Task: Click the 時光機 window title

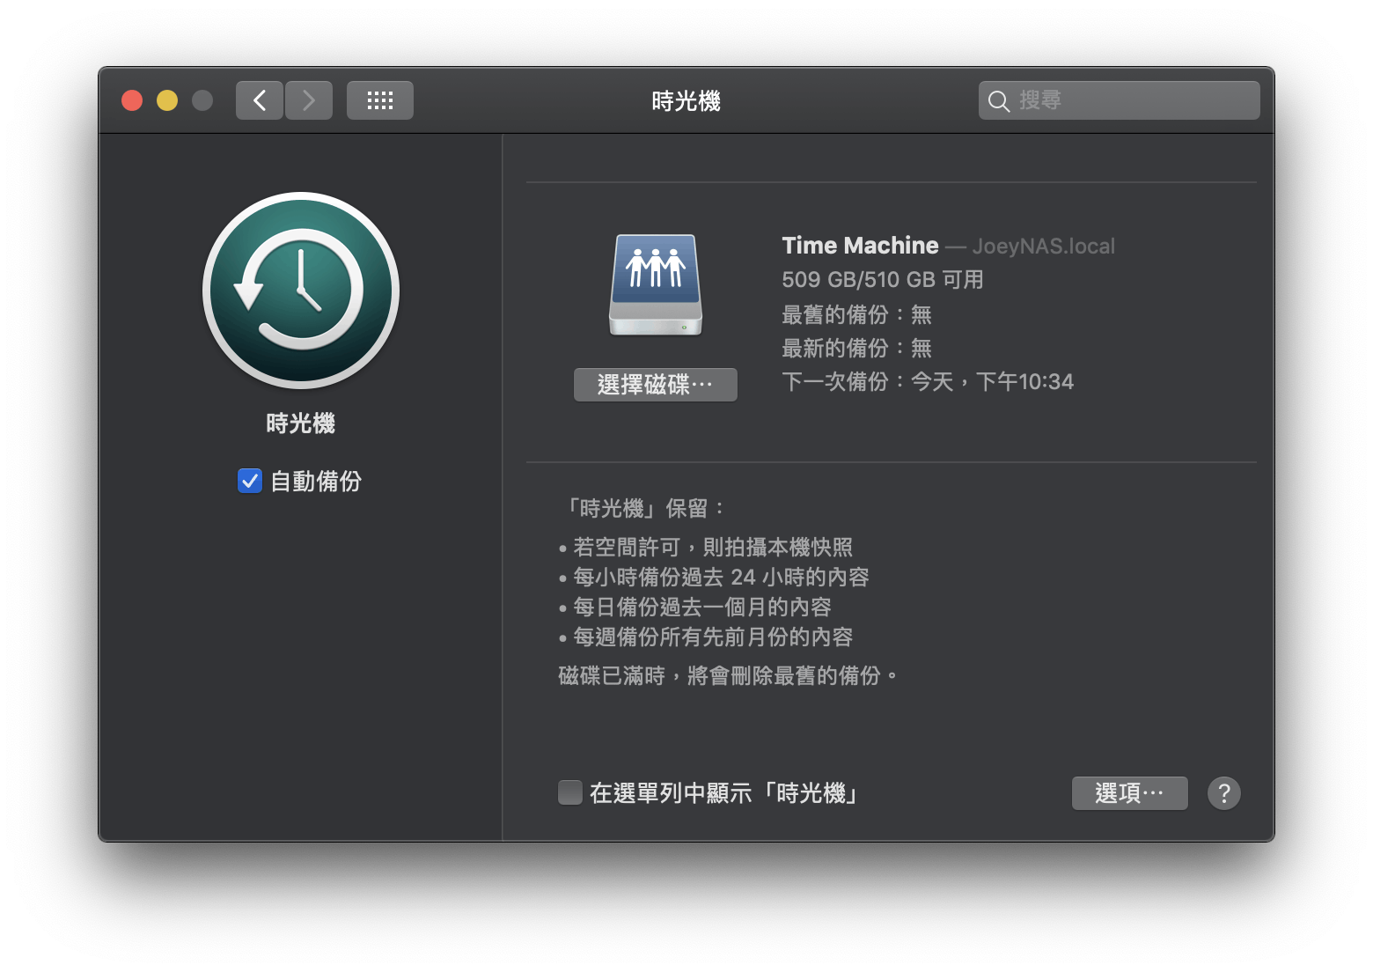Action: point(686,101)
